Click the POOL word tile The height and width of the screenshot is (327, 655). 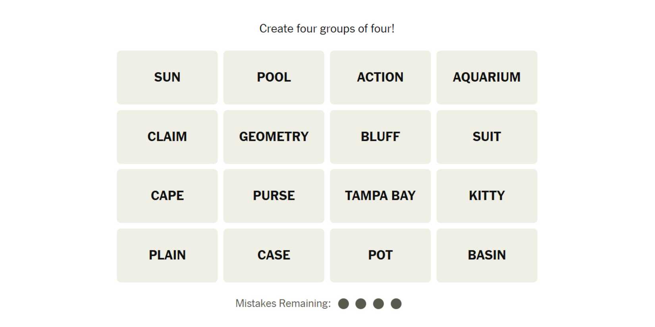[x=274, y=77]
